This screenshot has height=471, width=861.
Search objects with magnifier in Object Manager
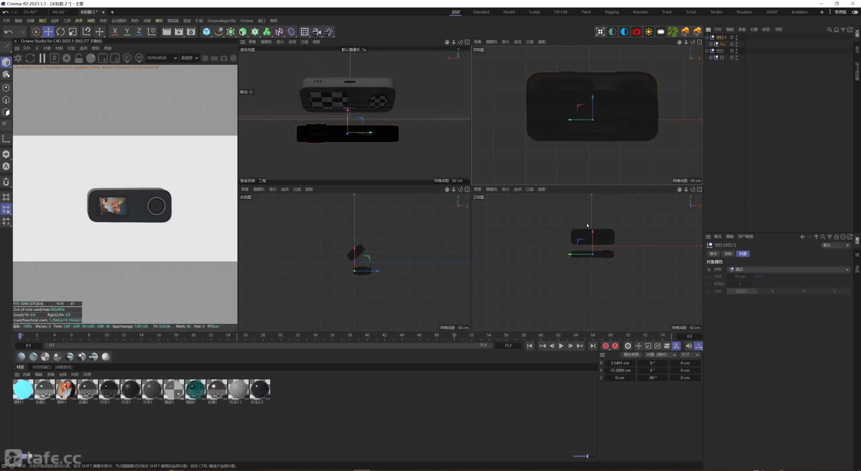829,30
